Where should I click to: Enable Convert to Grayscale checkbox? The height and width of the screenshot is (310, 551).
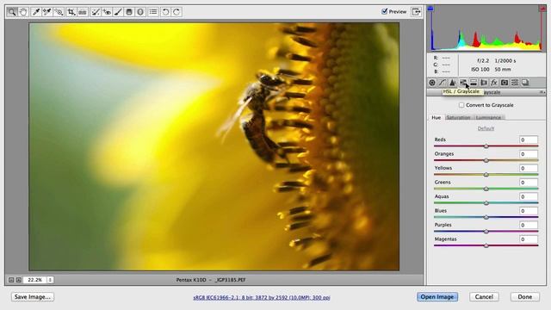tap(461, 105)
